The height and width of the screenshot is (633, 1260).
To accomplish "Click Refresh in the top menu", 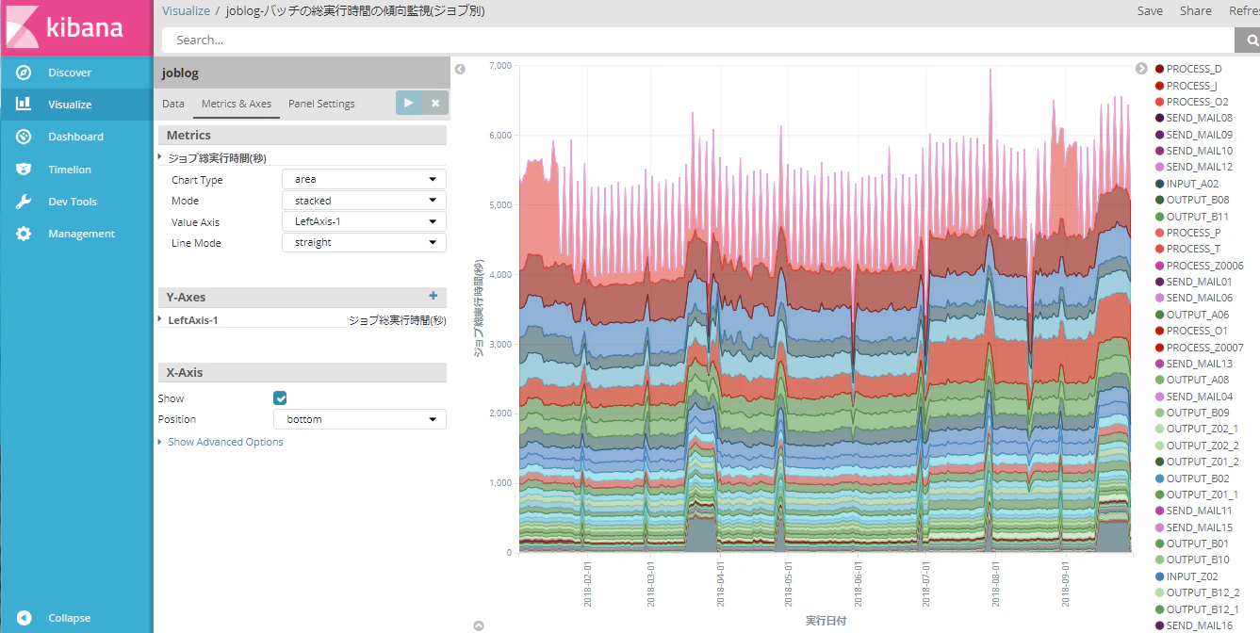I will tap(1244, 11).
